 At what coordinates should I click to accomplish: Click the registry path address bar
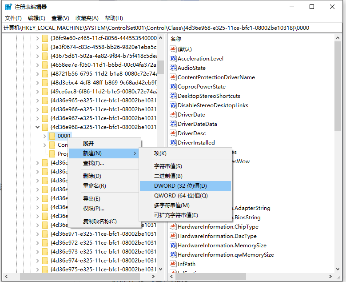[172, 28]
